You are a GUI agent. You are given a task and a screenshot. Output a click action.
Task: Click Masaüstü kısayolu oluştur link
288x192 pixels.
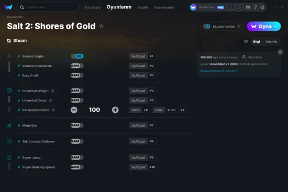(219, 71)
